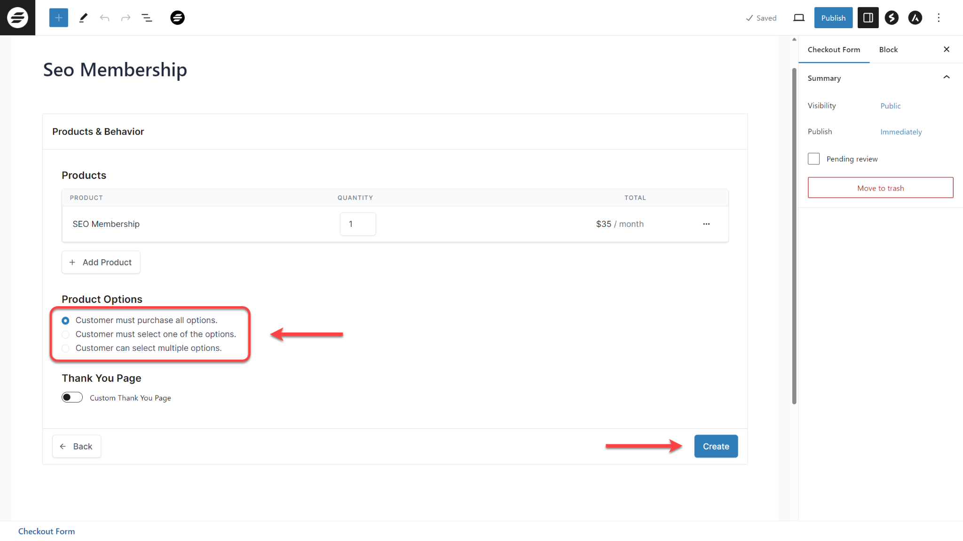The image size is (963, 541).
Task: Expand the Summary panel
Action: (x=947, y=77)
